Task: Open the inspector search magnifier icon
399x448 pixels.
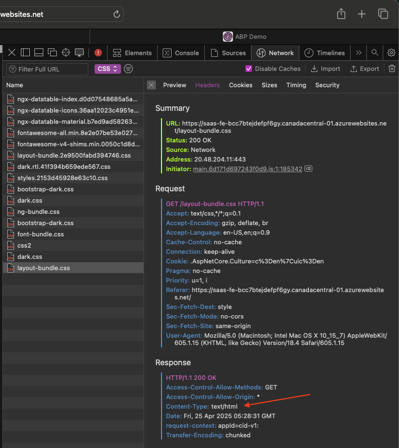Action: (x=375, y=53)
